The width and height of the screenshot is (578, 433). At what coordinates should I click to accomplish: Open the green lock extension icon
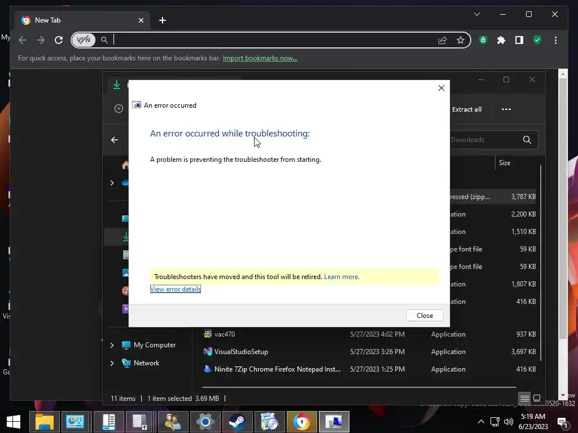click(x=483, y=40)
